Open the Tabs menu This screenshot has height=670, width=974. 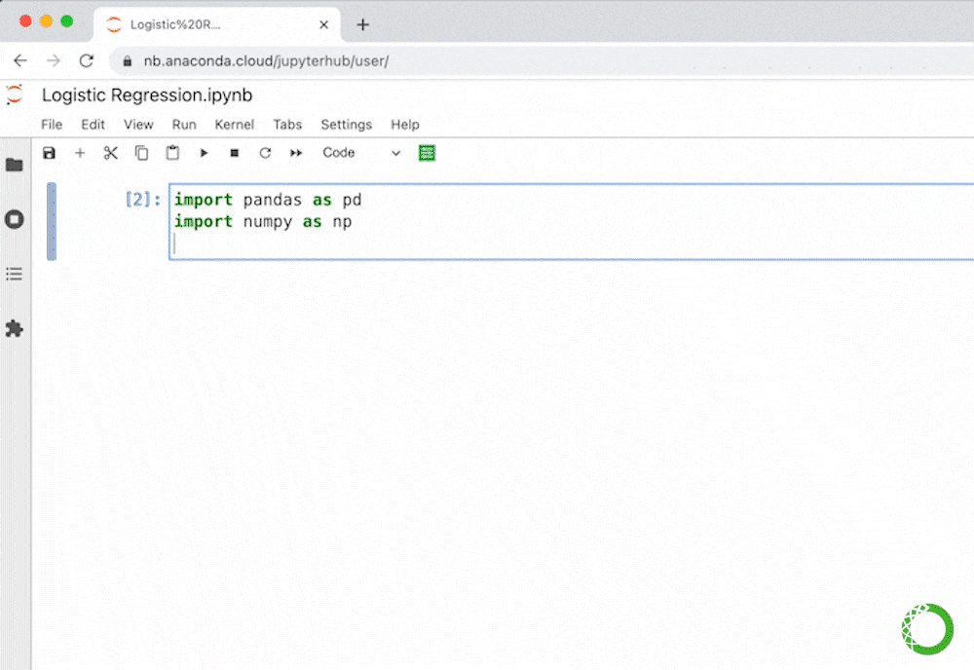coord(287,125)
